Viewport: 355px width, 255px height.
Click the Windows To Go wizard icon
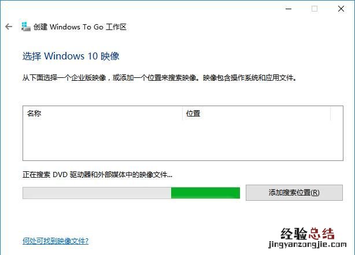pos(26,27)
